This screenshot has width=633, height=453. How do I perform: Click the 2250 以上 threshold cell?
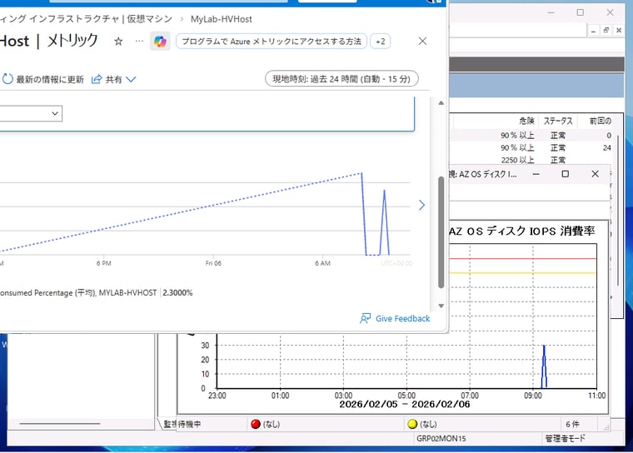pos(517,160)
